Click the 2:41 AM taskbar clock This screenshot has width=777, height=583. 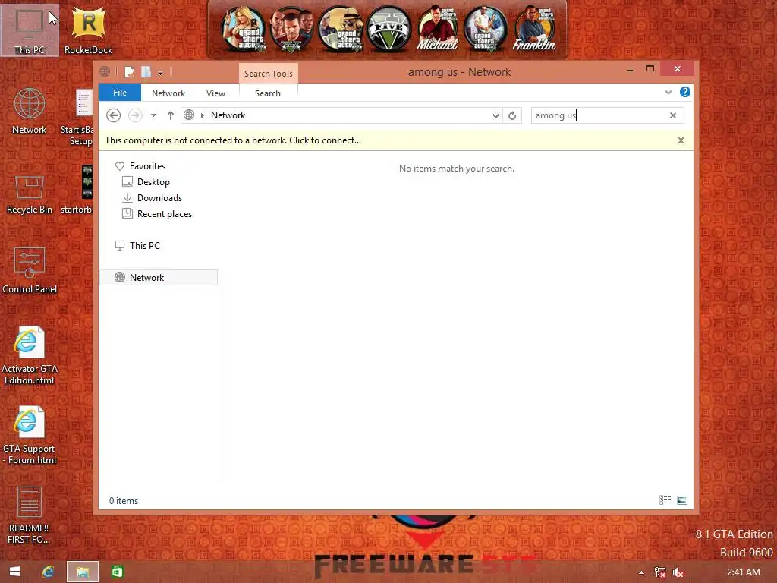[x=744, y=572]
